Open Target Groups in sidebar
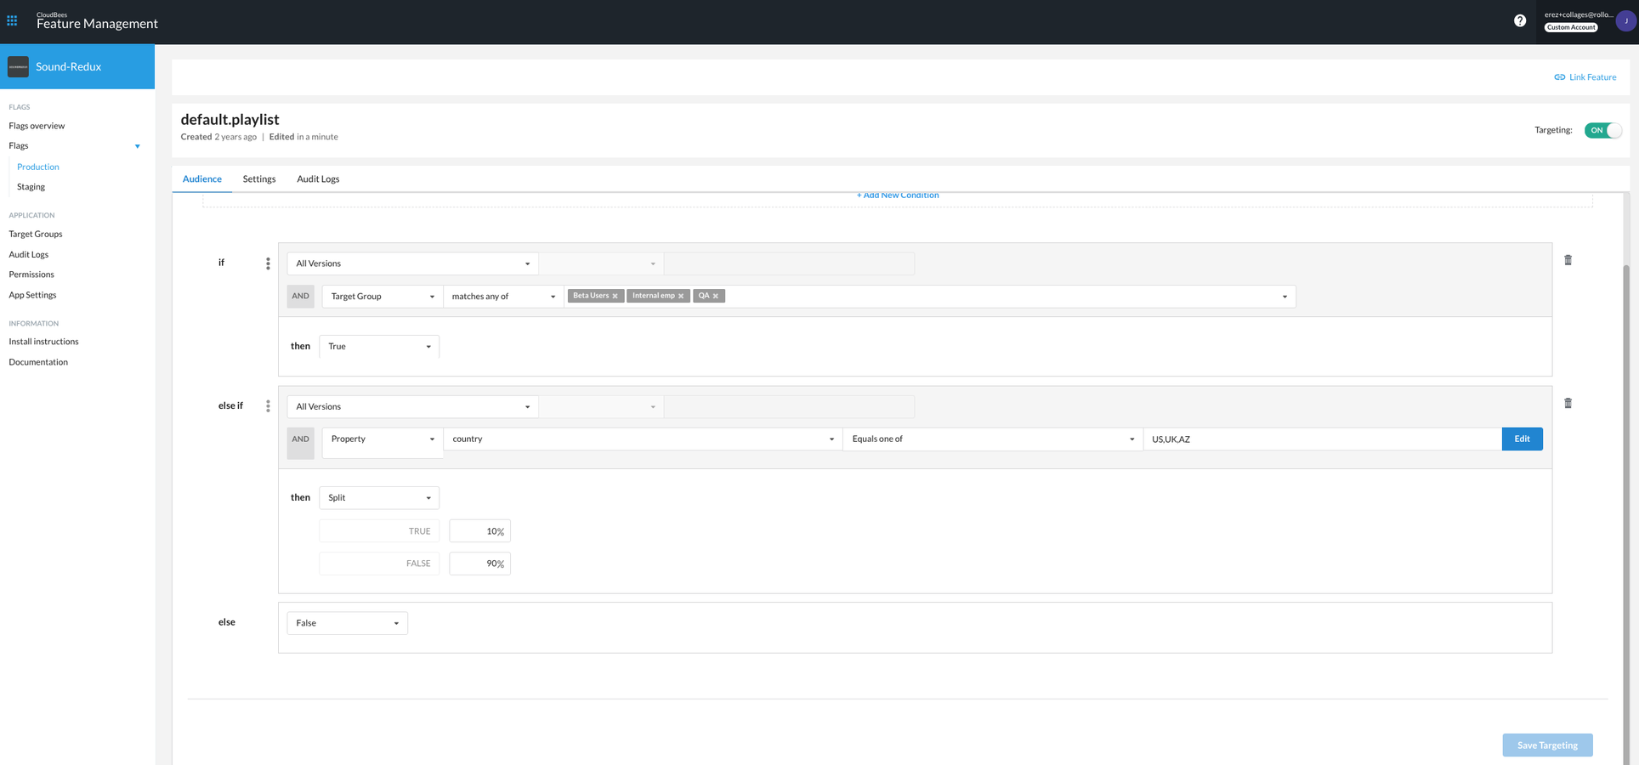 tap(36, 234)
